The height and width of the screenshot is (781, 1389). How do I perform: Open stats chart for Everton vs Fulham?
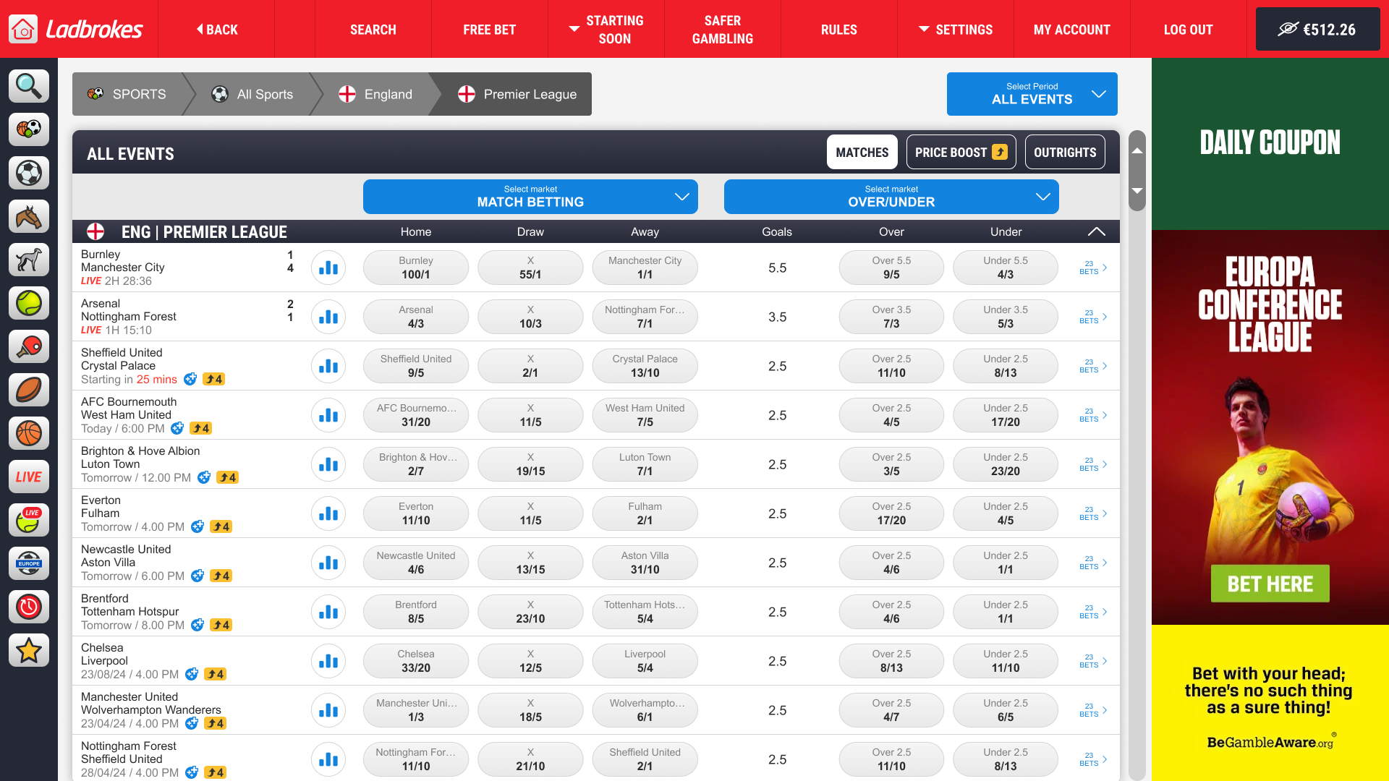[x=328, y=513]
